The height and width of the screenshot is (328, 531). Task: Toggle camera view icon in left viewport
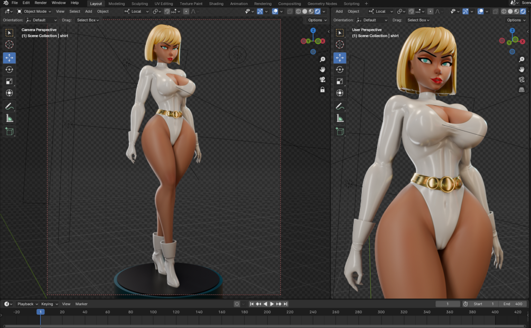(322, 80)
